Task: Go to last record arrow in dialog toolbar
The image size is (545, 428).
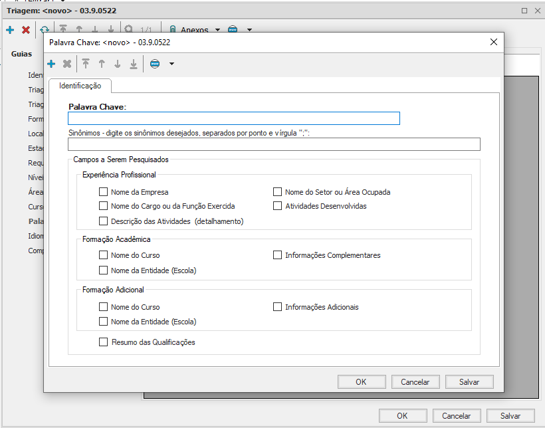Action: [x=134, y=64]
